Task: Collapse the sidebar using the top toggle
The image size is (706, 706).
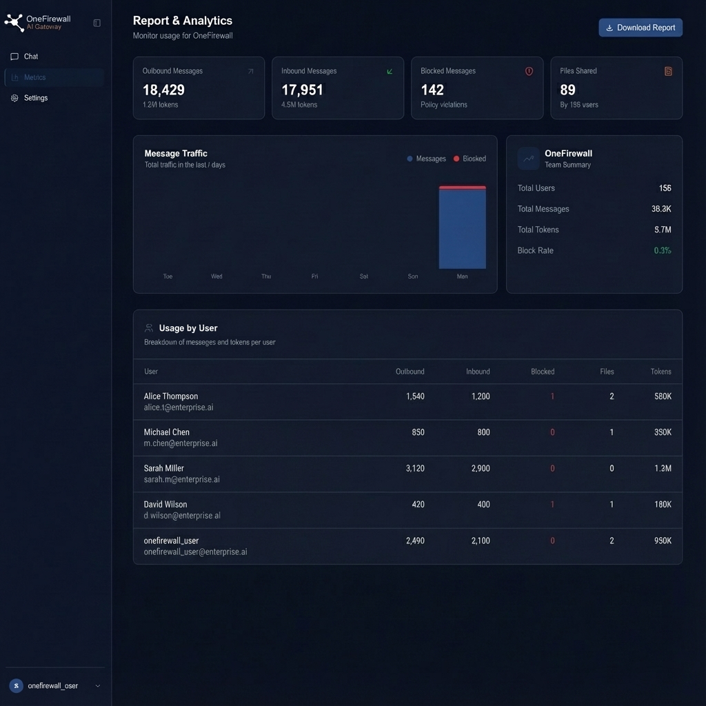Action: [97, 23]
